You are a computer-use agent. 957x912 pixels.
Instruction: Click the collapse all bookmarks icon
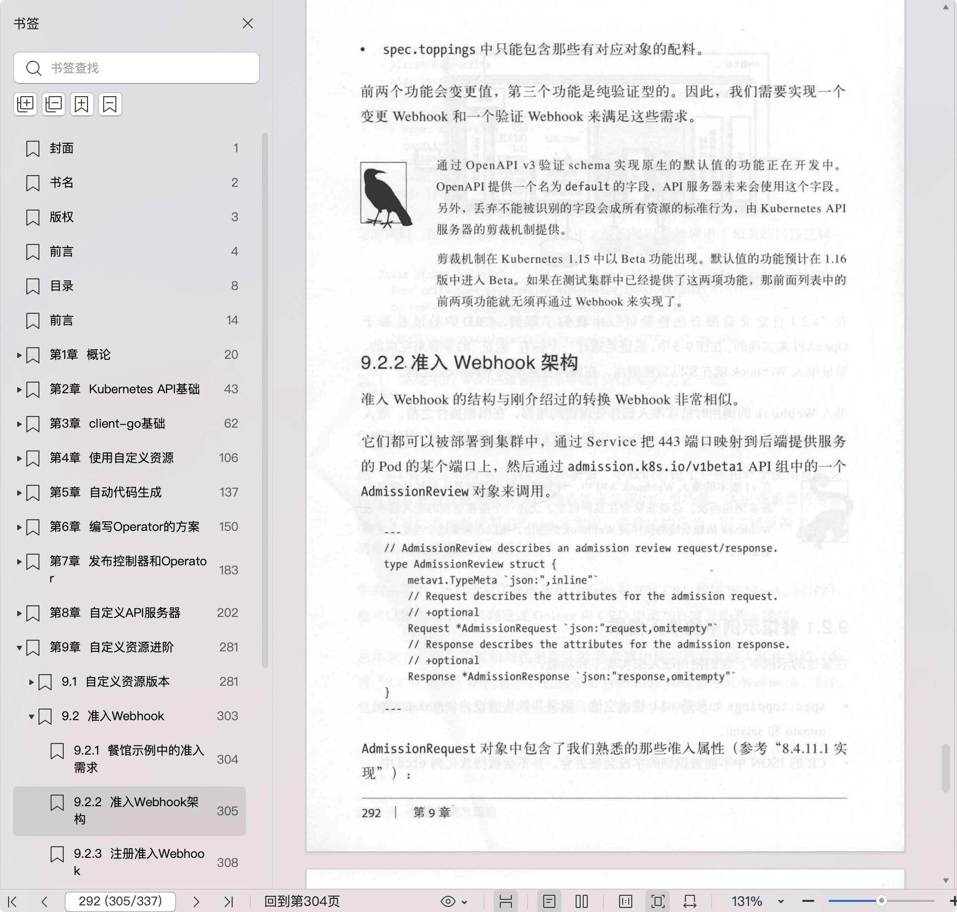[54, 104]
